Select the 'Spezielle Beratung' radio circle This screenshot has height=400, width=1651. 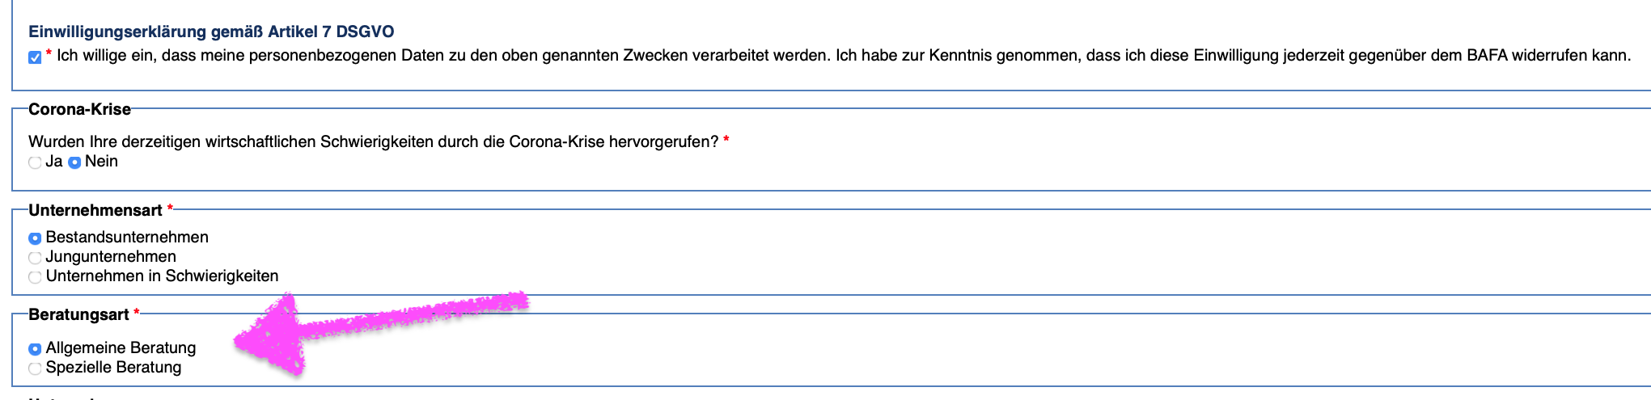[35, 368]
